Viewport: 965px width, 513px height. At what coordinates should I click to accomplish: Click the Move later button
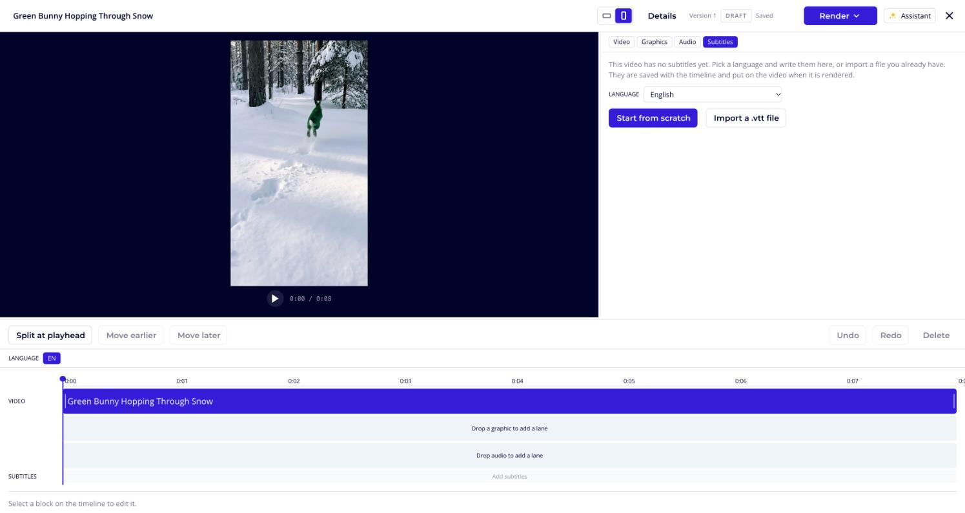[199, 335]
